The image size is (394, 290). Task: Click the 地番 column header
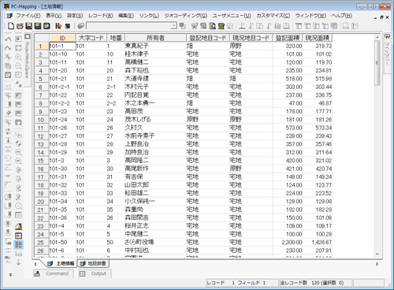(x=116, y=38)
